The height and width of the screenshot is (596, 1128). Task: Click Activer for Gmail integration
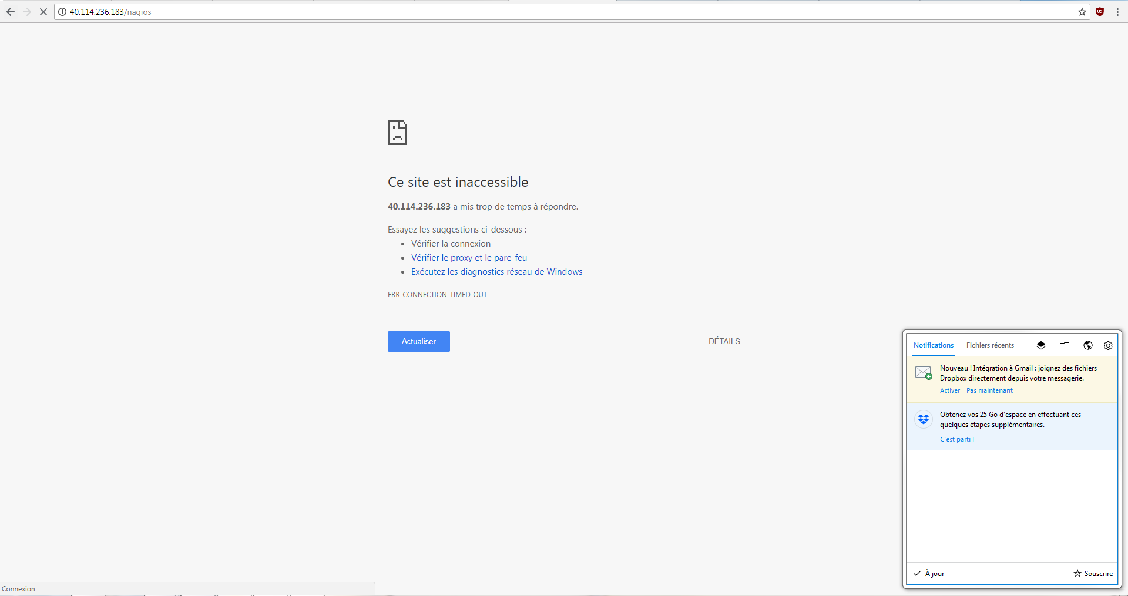[949, 390]
